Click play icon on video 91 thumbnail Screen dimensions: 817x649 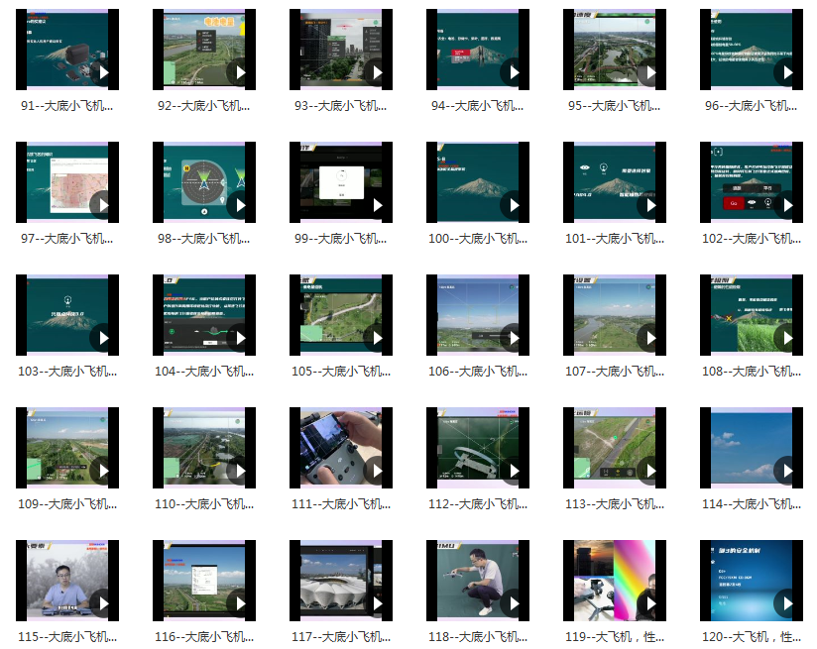click(103, 72)
